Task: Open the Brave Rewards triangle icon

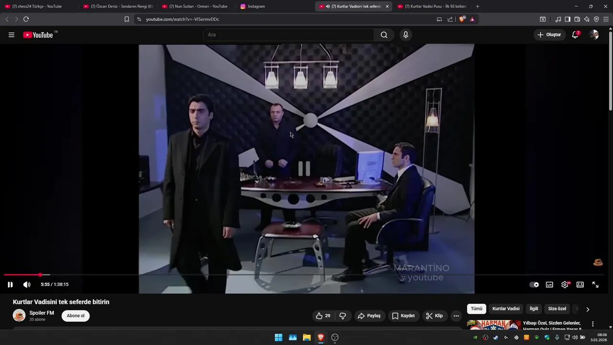Action: tap(472, 19)
